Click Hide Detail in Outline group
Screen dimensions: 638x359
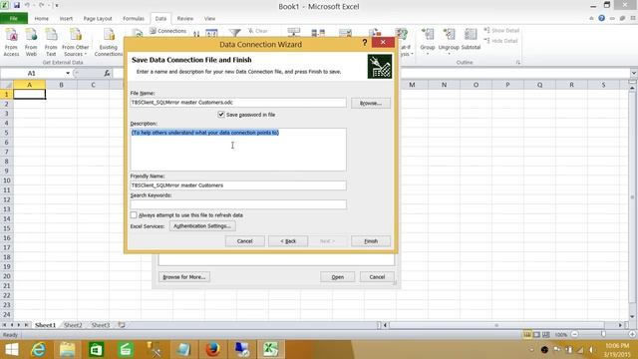pyautogui.click(x=500, y=41)
